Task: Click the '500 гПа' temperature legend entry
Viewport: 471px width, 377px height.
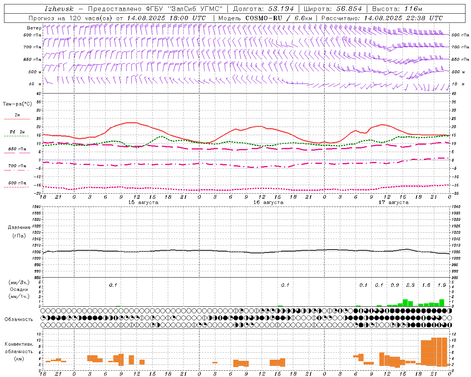Action: [17, 183]
